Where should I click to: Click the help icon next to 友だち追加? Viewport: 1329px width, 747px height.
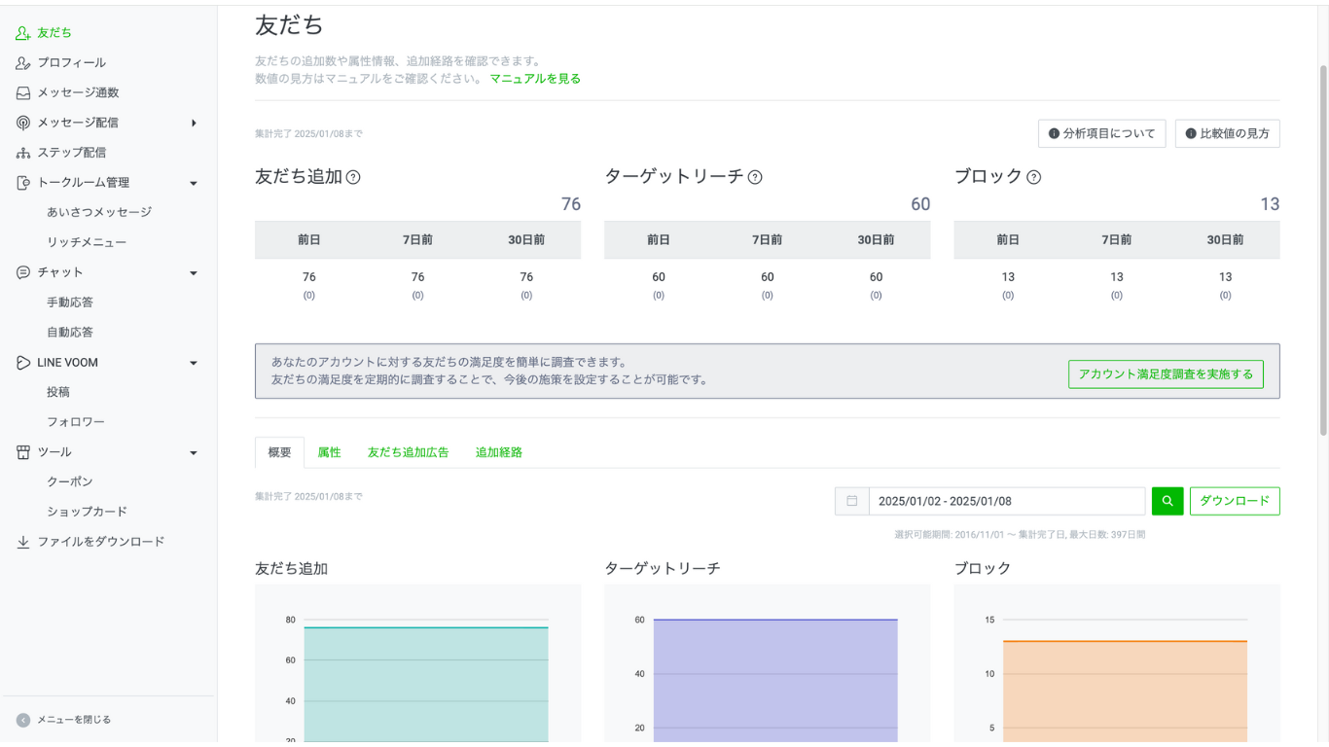click(x=353, y=177)
